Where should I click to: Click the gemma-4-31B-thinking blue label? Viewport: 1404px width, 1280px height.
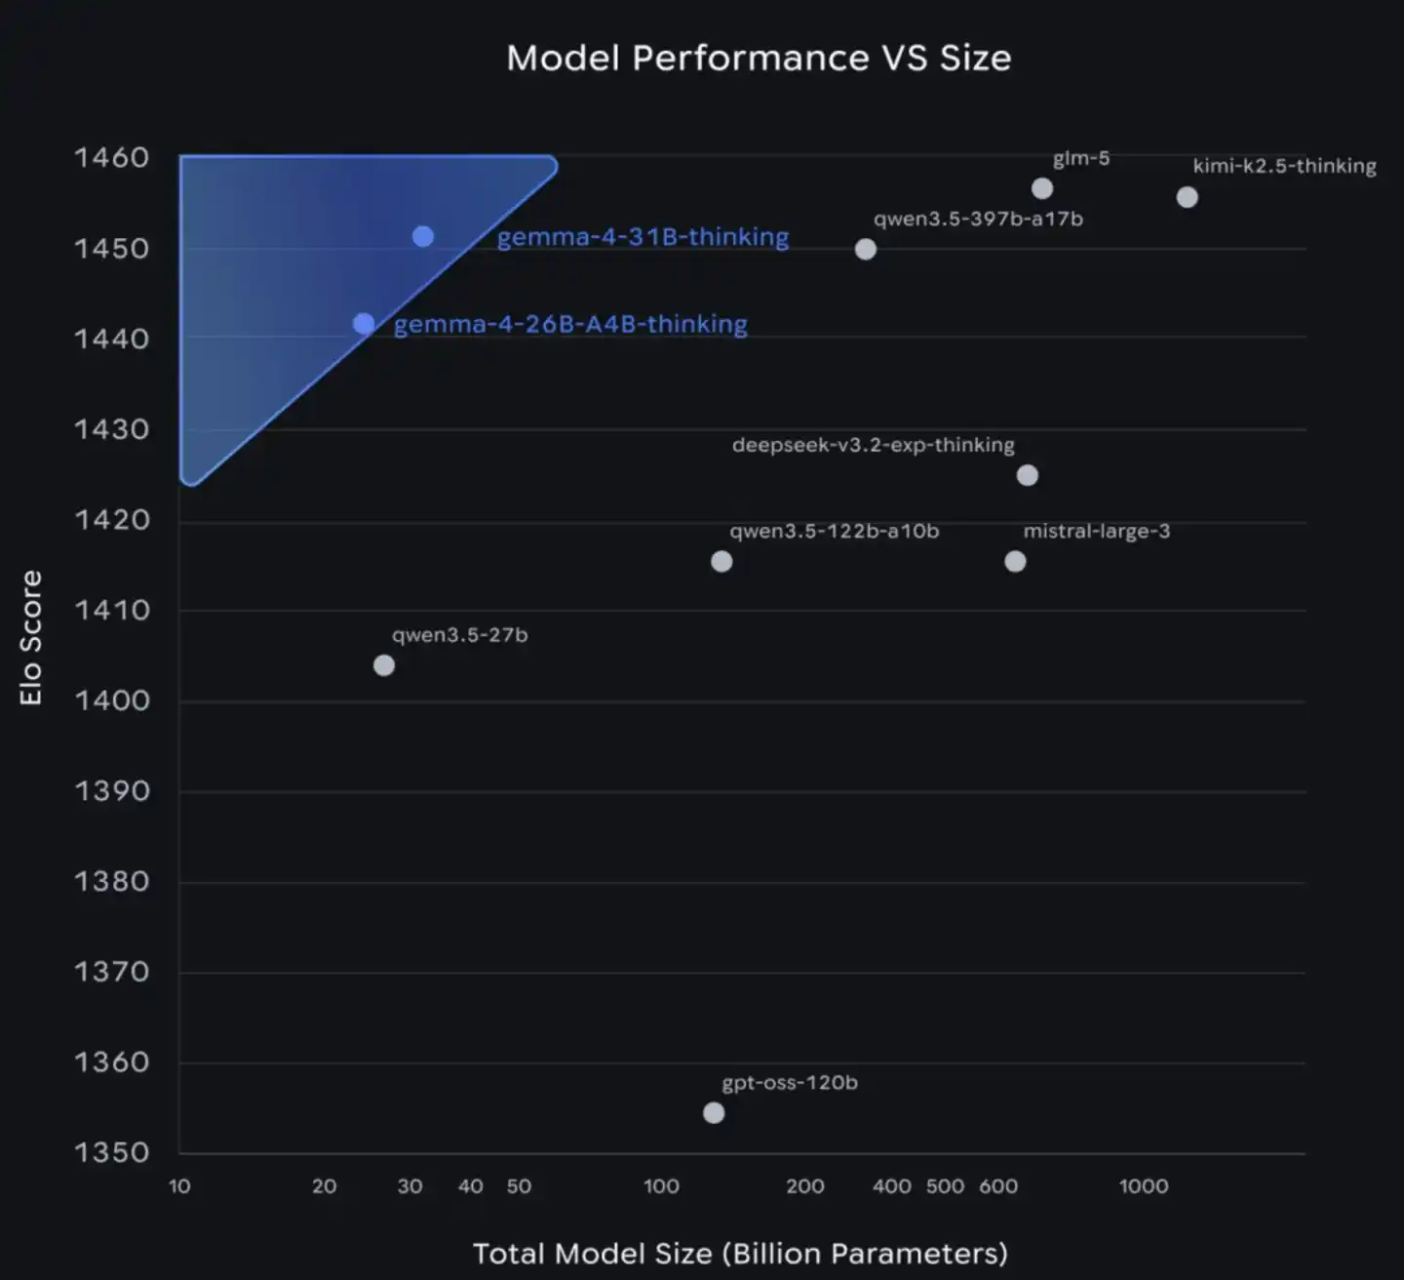click(x=643, y=237)
